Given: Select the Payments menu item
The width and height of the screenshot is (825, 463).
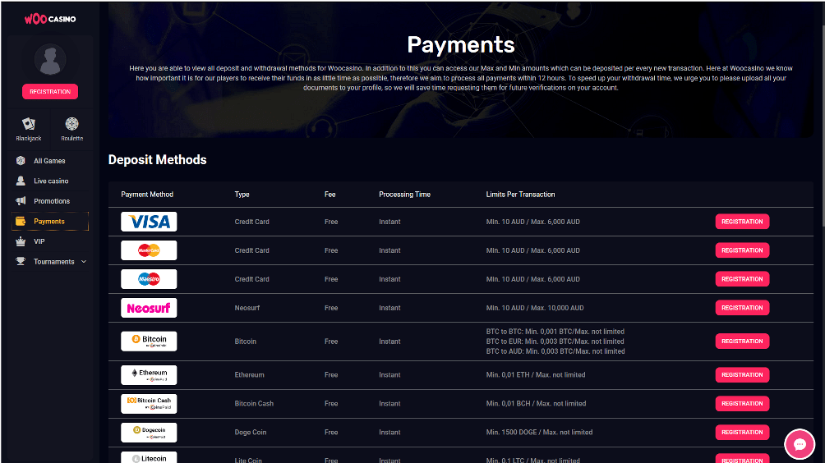Looking at the screenshot, I should [x=49, y=222].
